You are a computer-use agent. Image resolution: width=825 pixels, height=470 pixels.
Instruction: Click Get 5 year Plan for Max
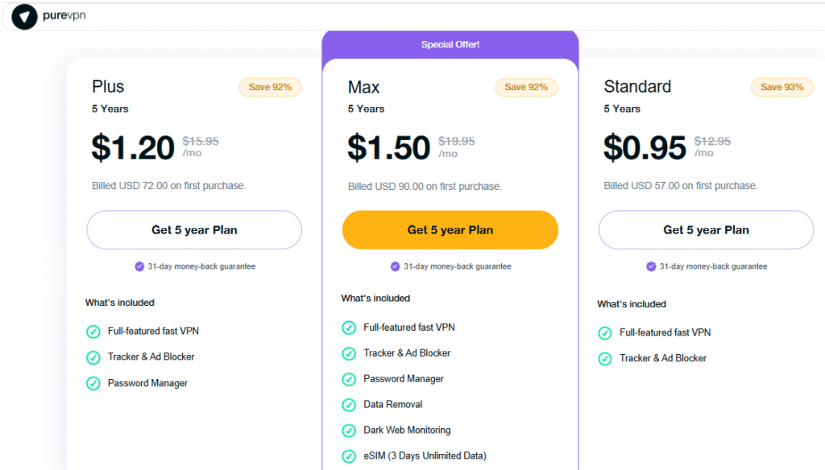(x=450, y=229)
